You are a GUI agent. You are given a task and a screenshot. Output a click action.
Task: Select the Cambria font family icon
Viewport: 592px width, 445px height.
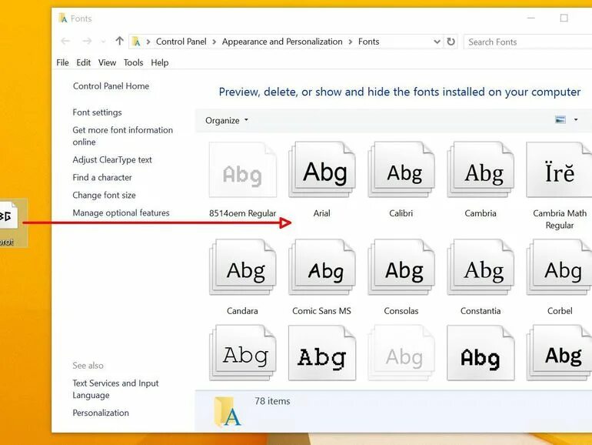coord(481,169)
